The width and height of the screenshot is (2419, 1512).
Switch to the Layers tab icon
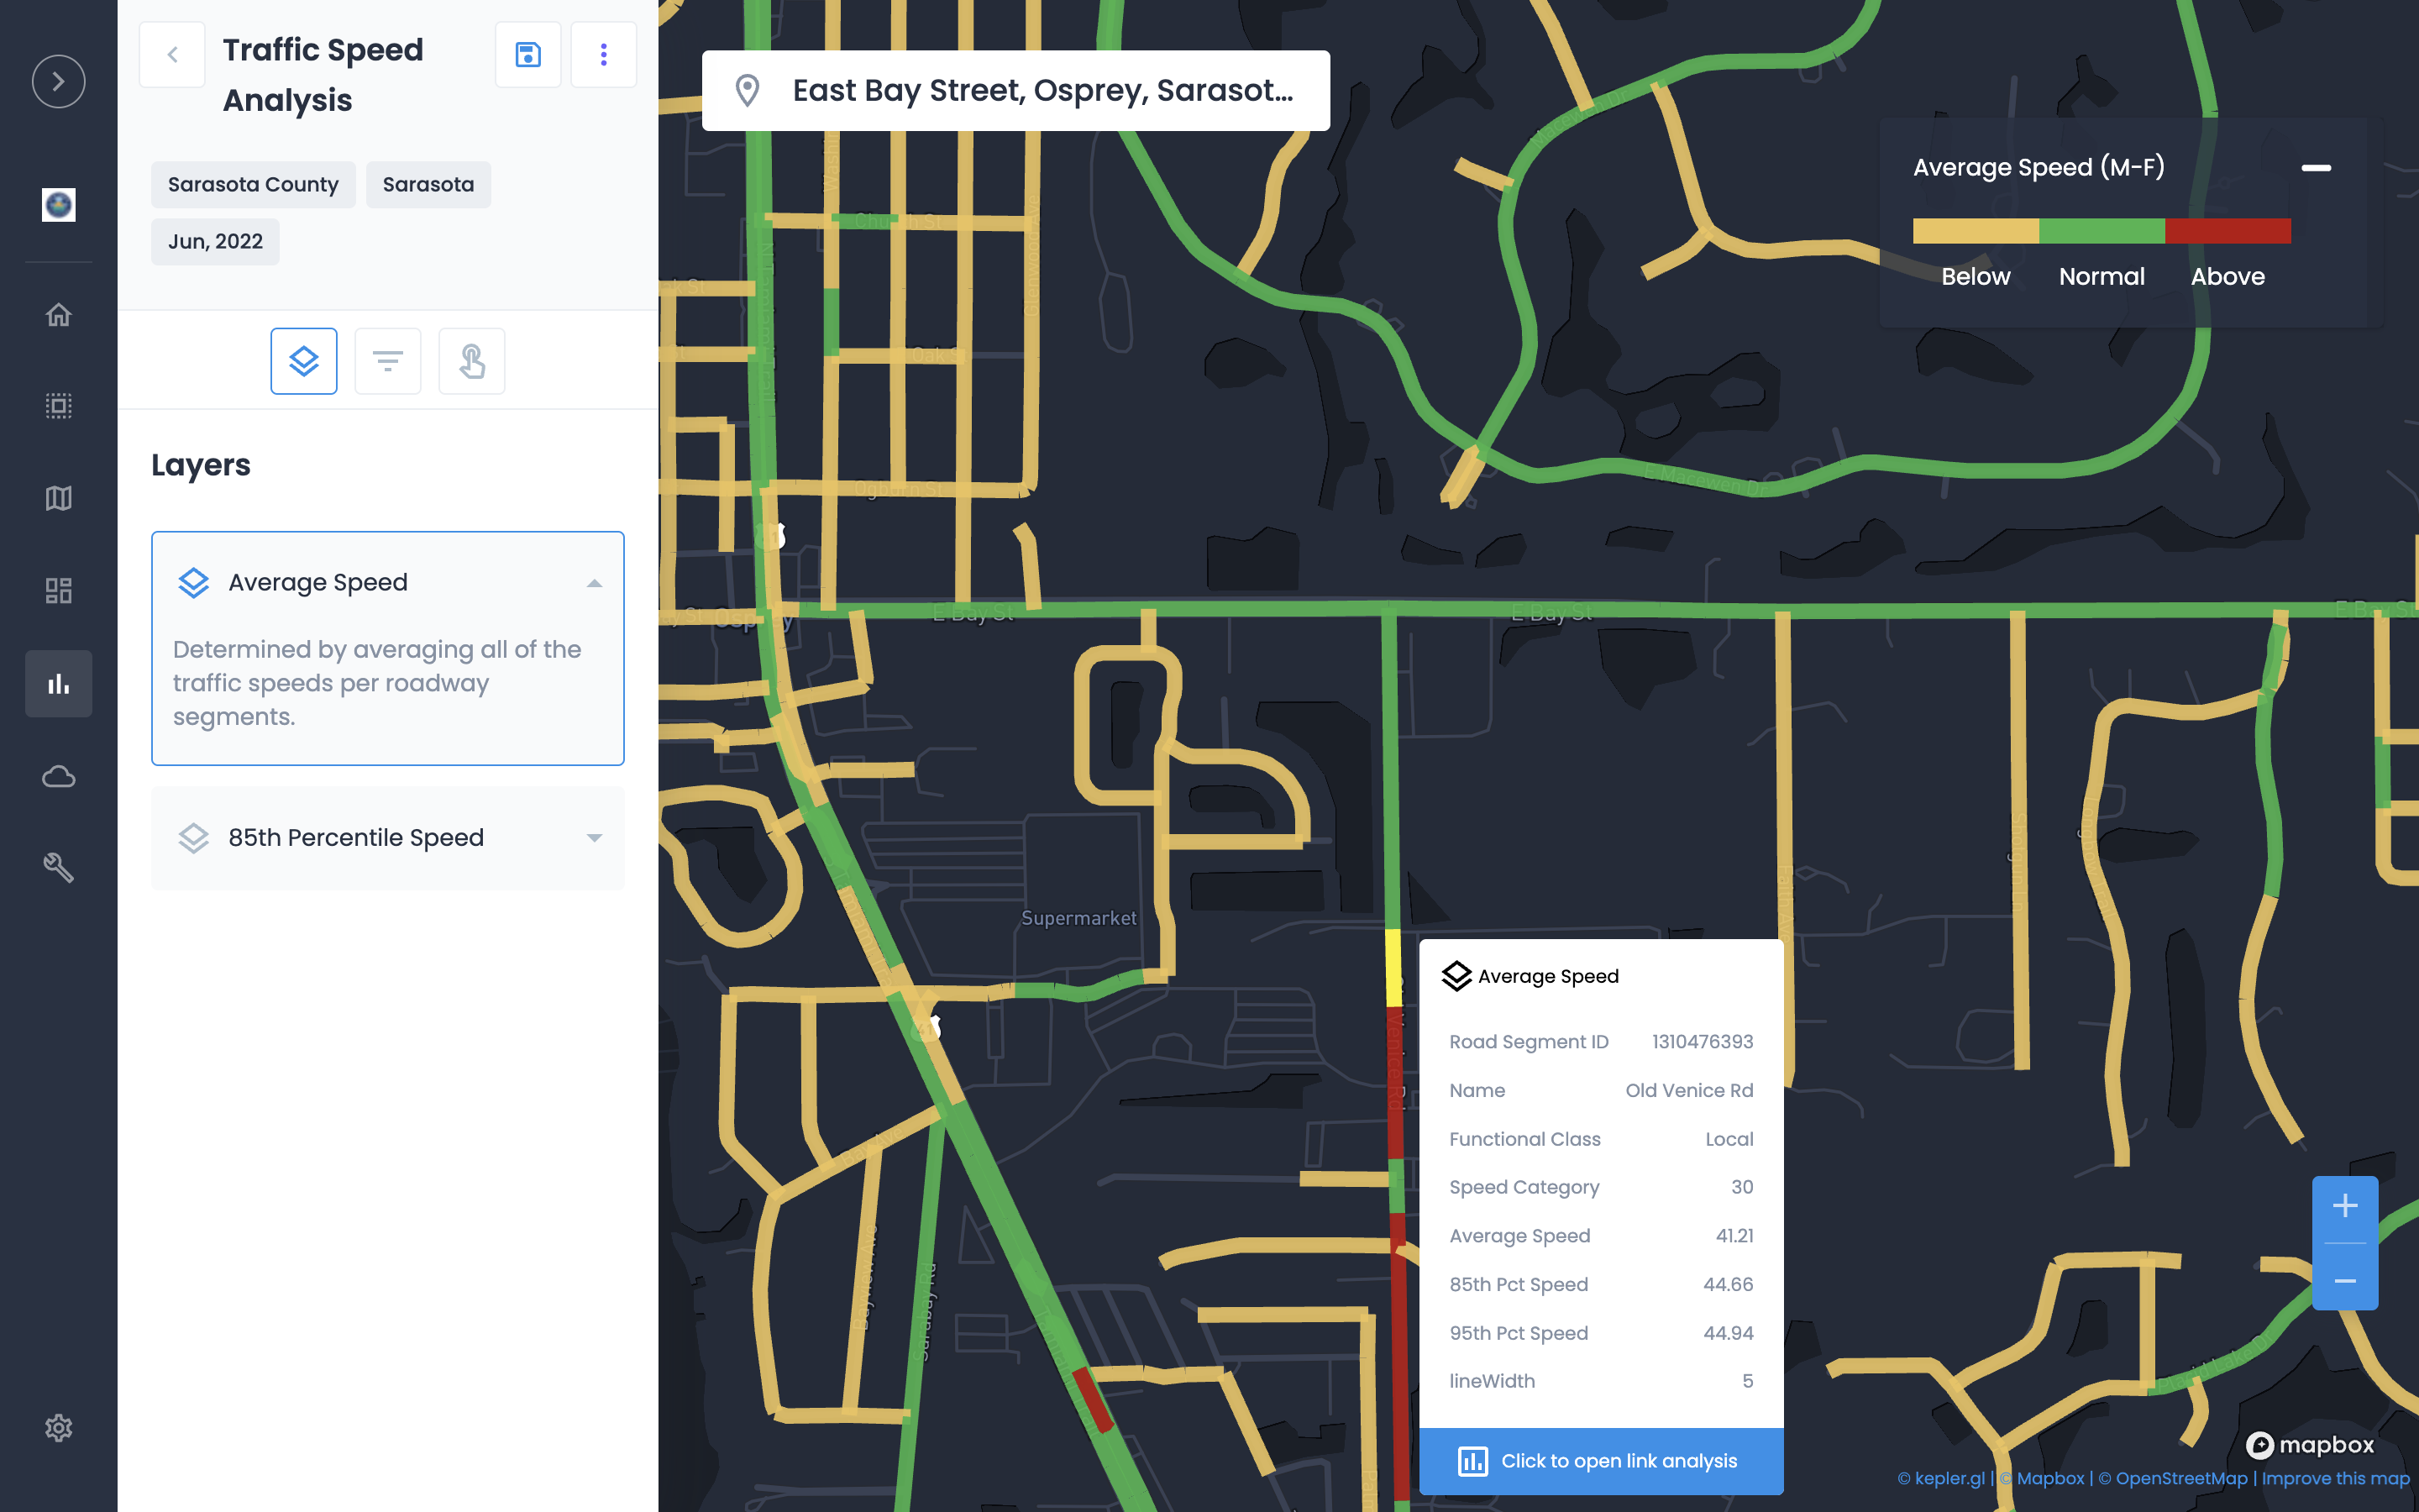[x=304, y=361]
